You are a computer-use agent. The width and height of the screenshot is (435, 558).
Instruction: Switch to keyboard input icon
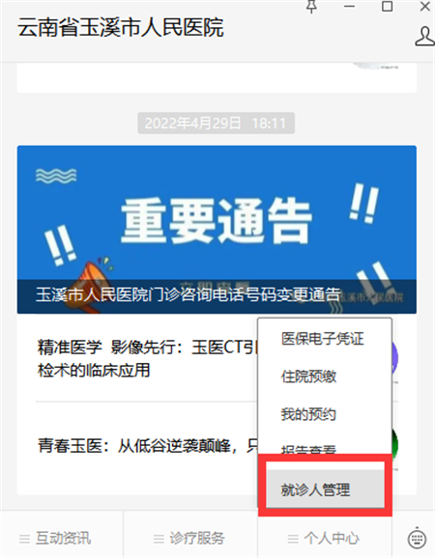click(x=417, y=538)
